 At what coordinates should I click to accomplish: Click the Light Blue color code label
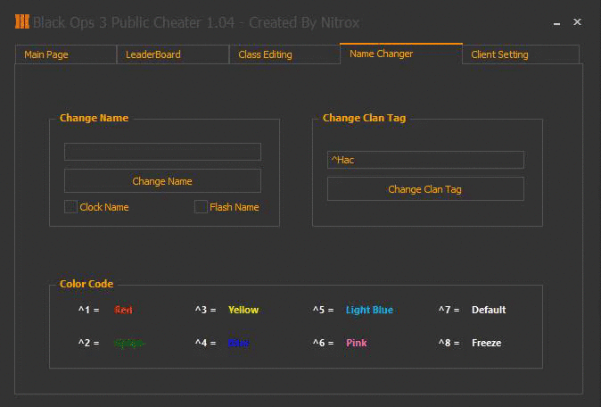(x=369, y=310)
